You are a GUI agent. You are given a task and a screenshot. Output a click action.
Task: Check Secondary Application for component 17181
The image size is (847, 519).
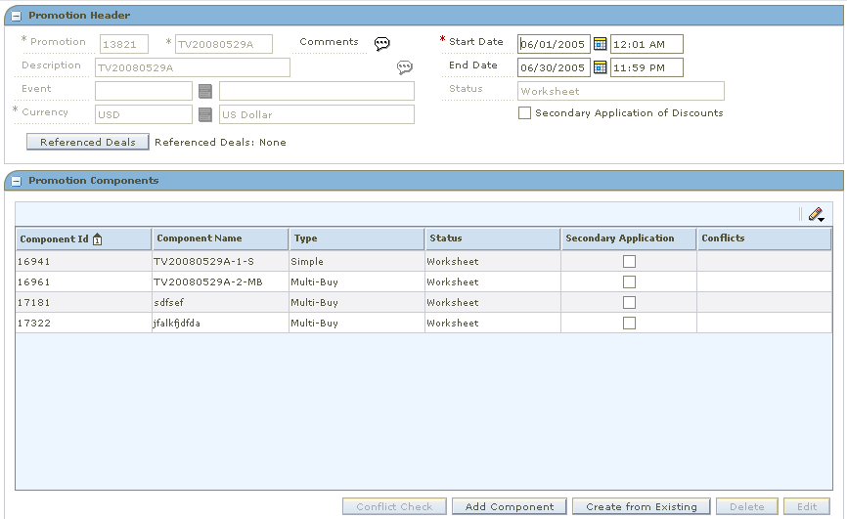[x=629, y=302]
